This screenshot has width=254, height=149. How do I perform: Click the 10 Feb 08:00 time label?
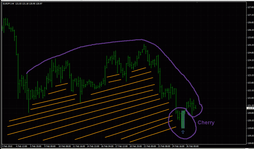pyautogui.click(x=65, y=146)
